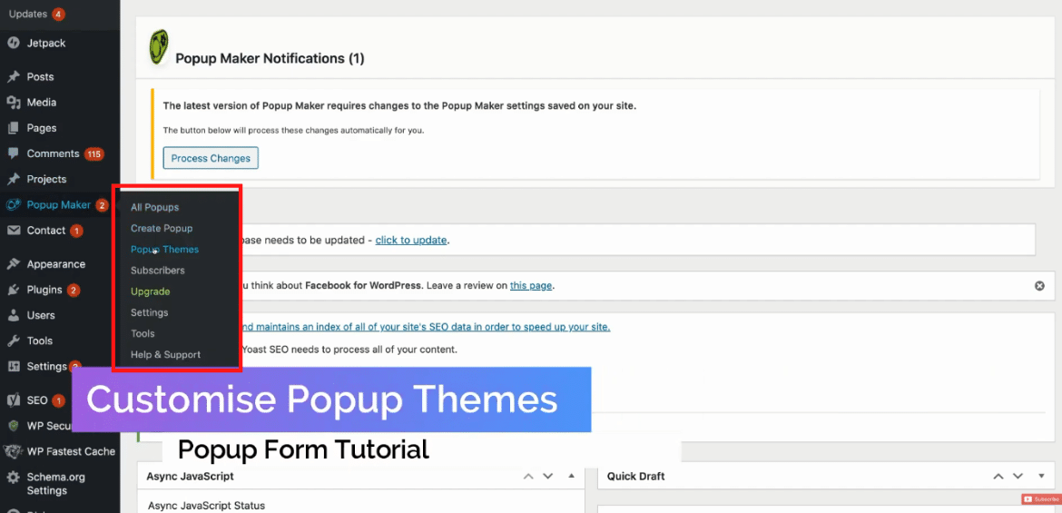Open Help & Support submenu item

click(x=165, y=354)
